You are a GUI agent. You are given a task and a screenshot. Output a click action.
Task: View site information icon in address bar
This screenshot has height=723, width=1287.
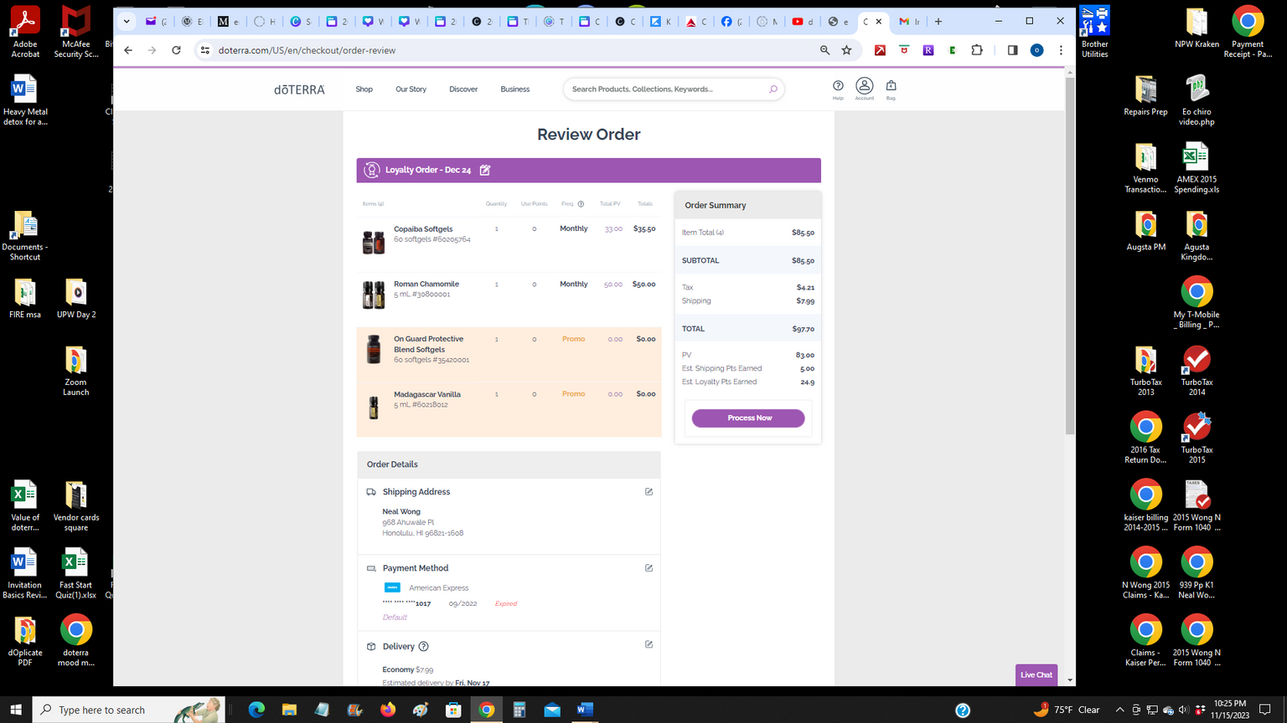pyautogui.click(x=204, y=50)
